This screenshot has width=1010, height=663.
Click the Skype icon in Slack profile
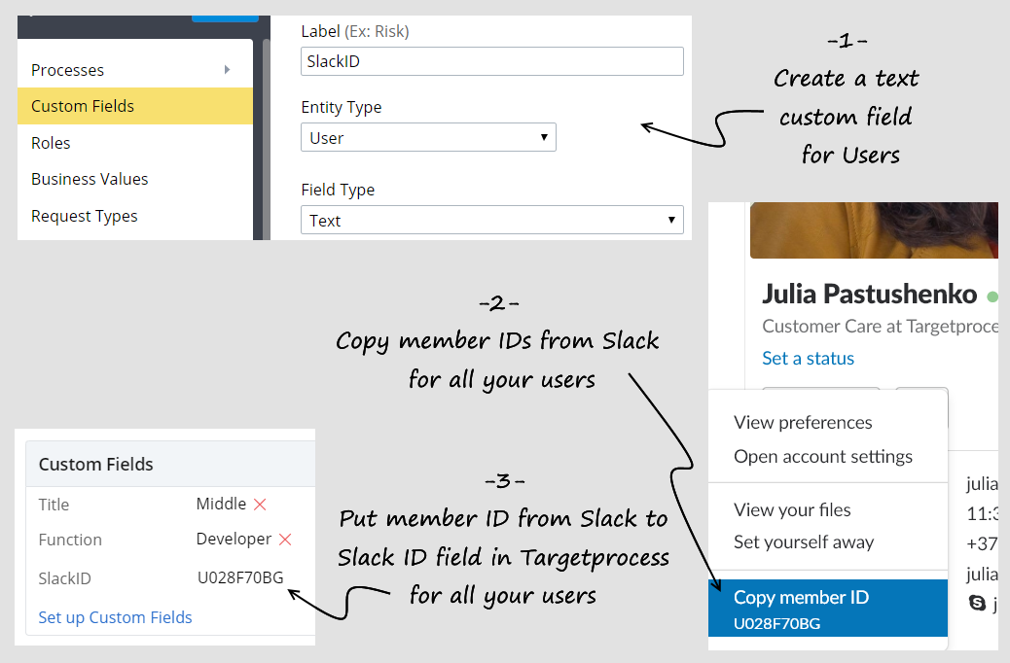tap(977, 603)
